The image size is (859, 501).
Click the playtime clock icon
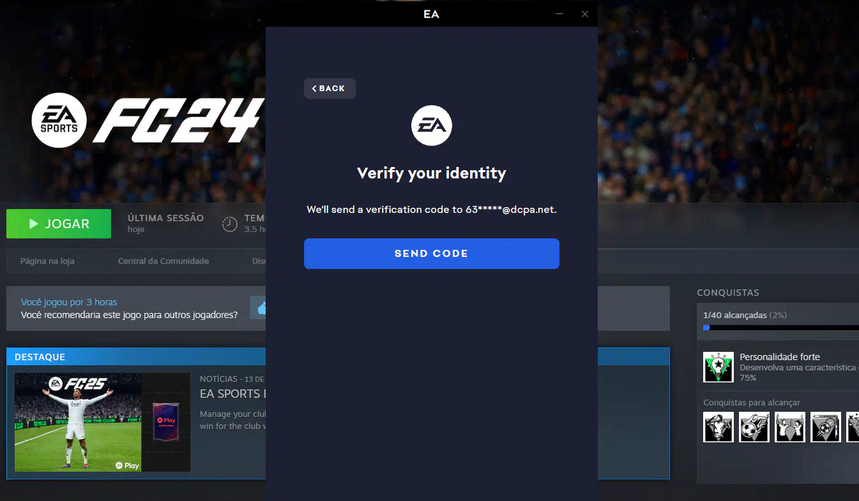point(229,224)
